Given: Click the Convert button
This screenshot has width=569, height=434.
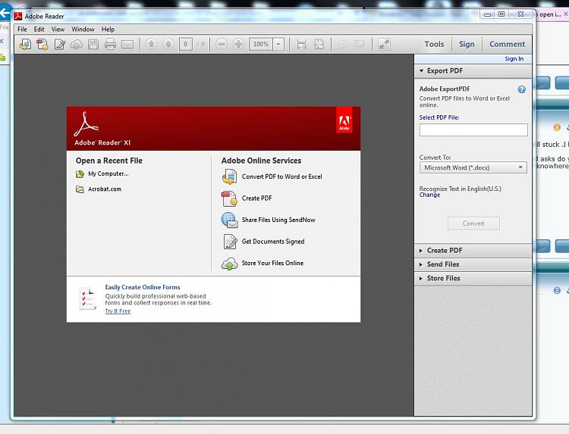Looking at the screenshot, I should 473,223.
